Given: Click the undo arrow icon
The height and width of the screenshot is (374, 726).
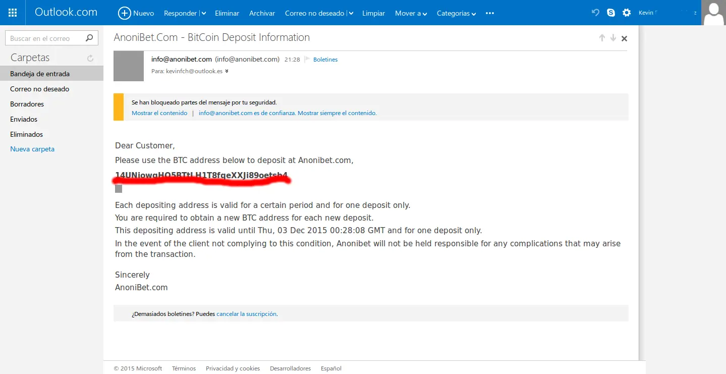Looking at the screenshot, I should (x=596, y=13).
